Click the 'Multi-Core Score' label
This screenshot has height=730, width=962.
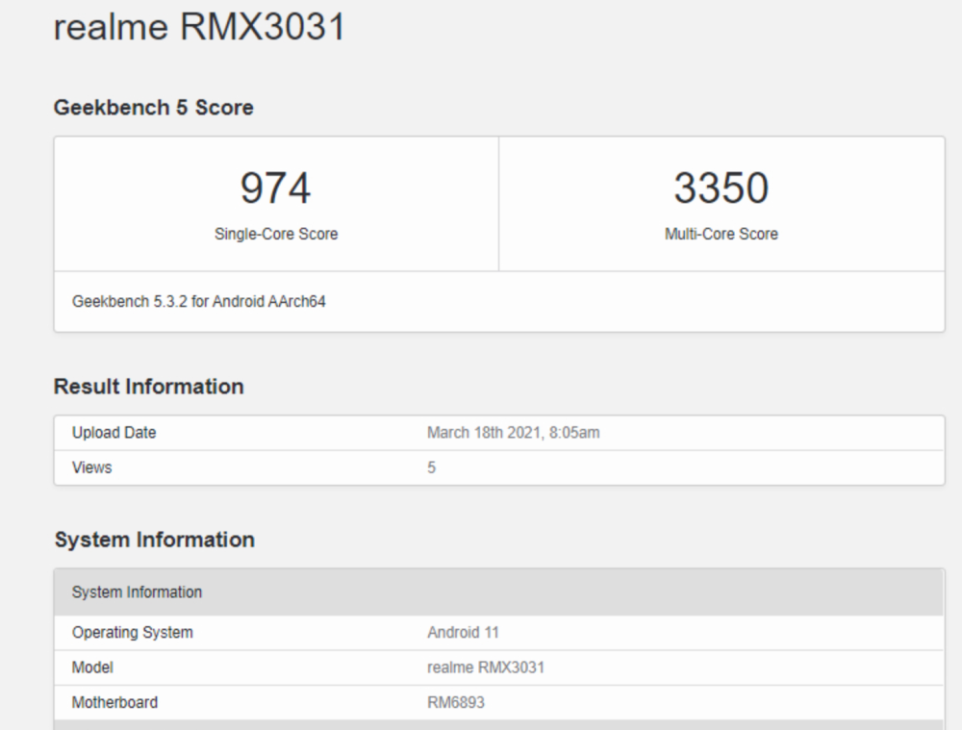[x=721, y=234]
